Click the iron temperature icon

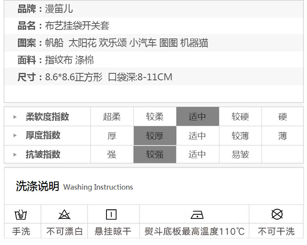197,215
